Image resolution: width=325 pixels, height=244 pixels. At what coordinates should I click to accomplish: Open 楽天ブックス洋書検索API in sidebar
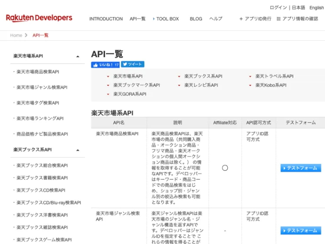point(42,215)
